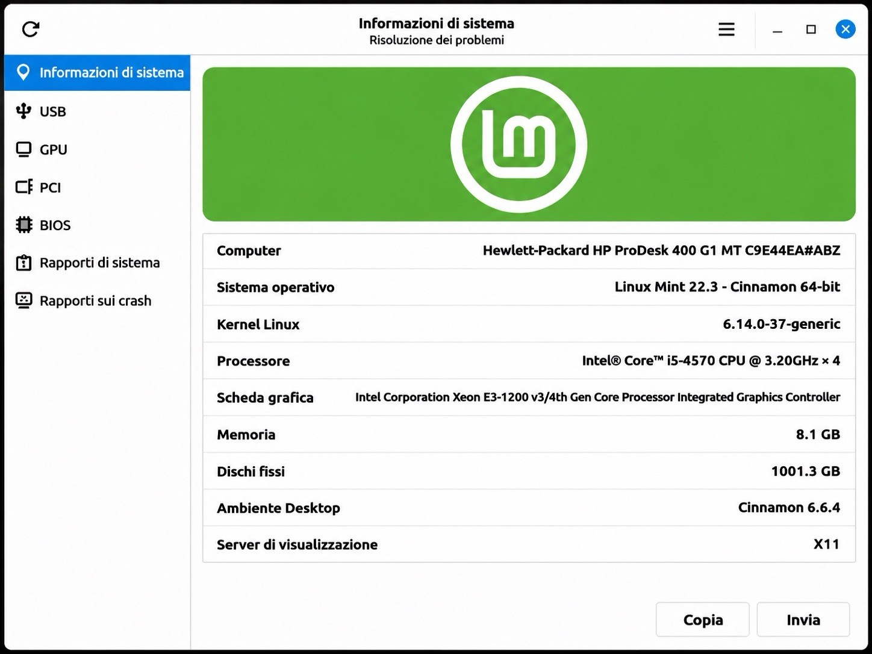Open Rapporti sui crash page
The height and width of the screenshot is (654, 872).
[98, 301]
